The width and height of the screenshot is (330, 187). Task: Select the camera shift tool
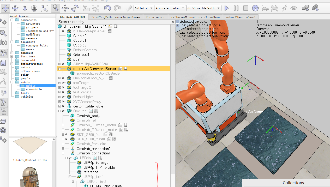click(x=25, y=8)
